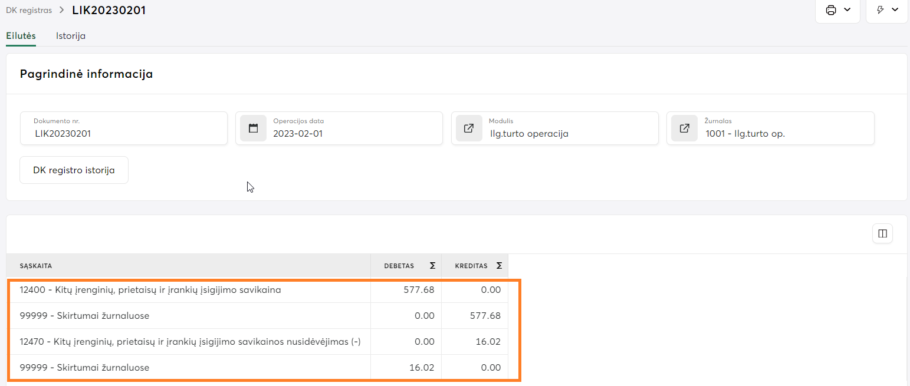Click the calendar icon beside Operacijos data

(x=254, y=128)
